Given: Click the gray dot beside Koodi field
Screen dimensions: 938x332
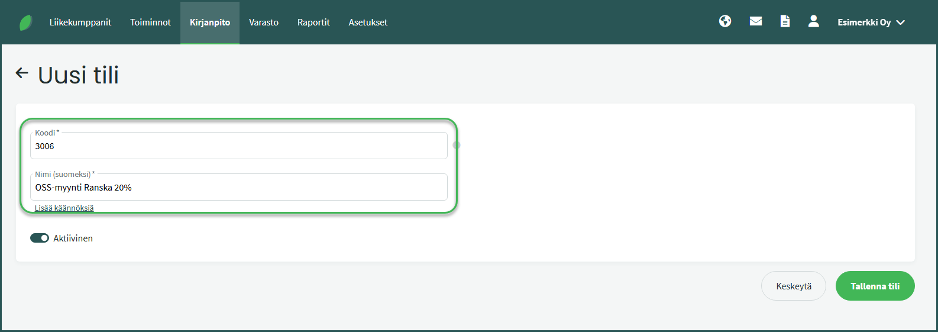Looking at the screenshot, I should click(x=457, y=145).
